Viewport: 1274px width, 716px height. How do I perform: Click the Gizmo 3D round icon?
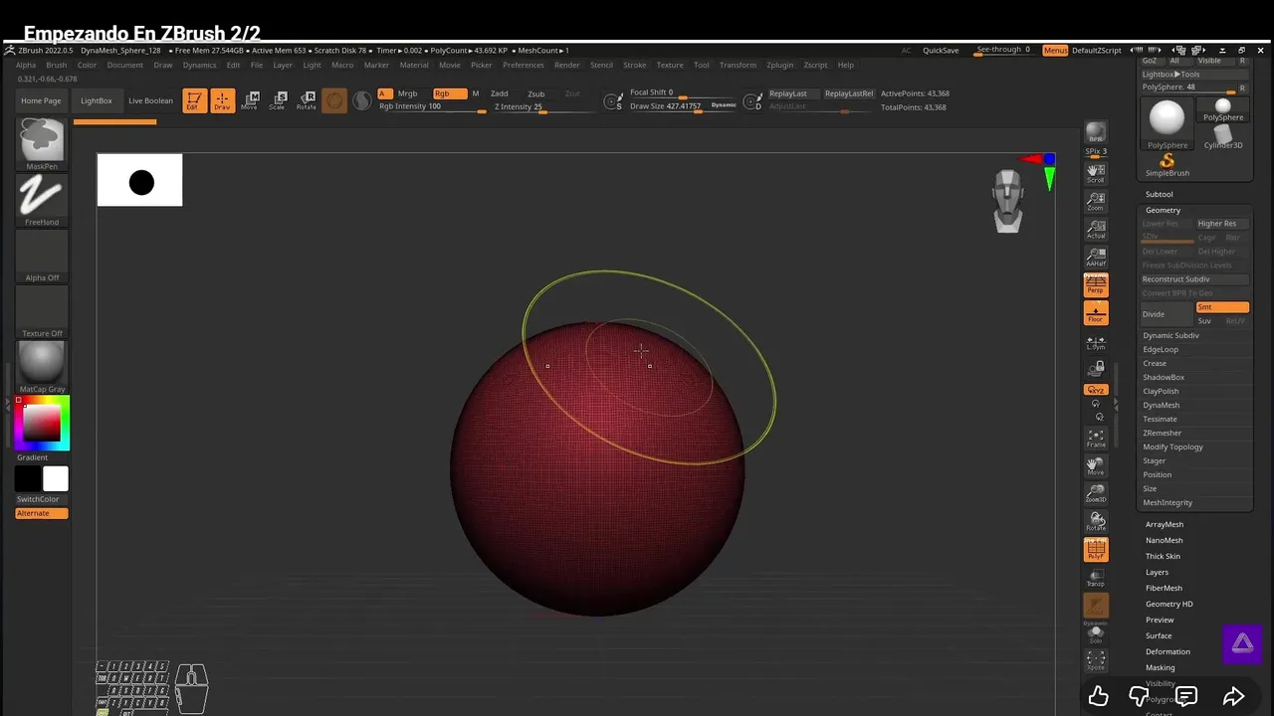[x=334, y=100]
